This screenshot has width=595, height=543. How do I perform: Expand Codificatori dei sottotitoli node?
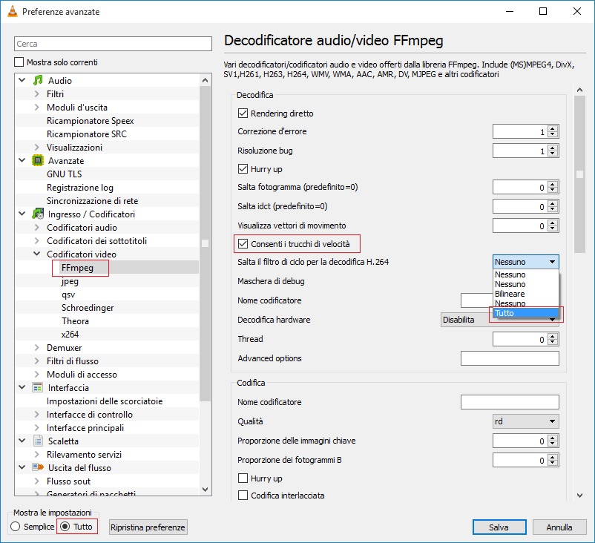37,240
